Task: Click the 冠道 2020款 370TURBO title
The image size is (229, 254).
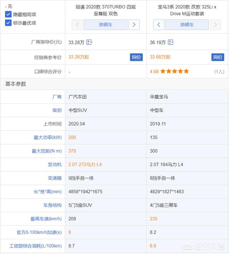Action: (106, 10)
